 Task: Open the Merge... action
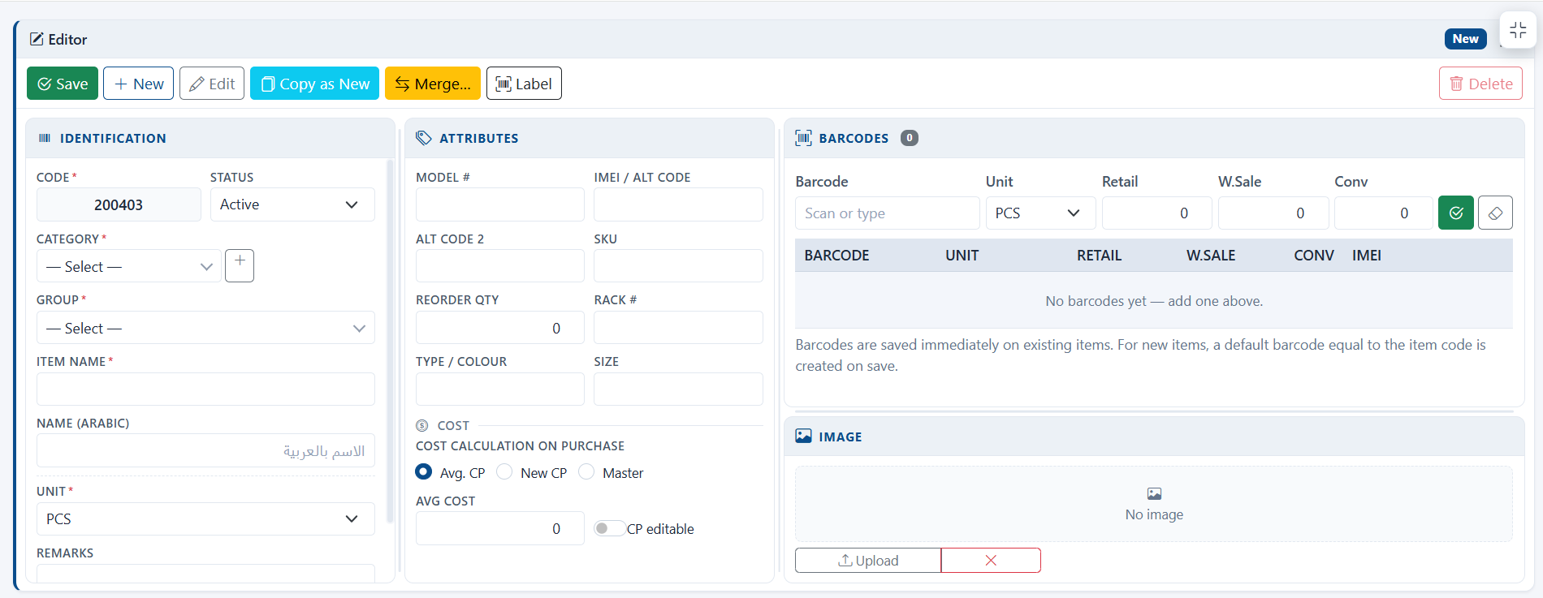(433, 84)
